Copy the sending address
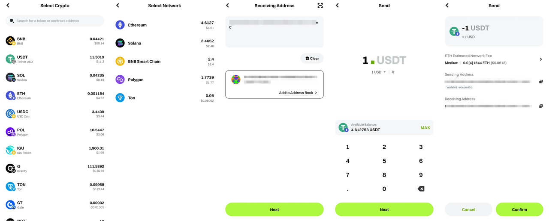 (x=541, y=81)
